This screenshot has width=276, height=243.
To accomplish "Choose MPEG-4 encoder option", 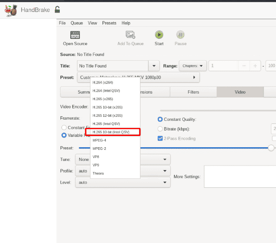I will pyautogui.click(x=115, y=141).
